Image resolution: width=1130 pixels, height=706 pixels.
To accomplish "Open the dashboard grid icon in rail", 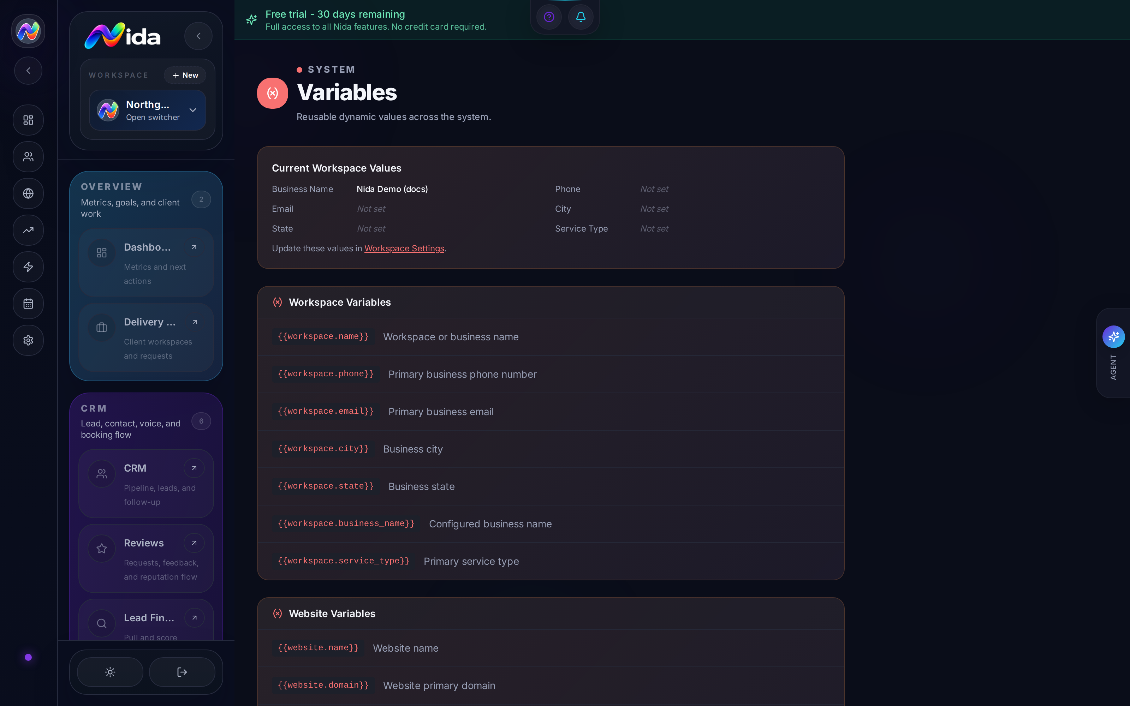I will coord(28,120).
